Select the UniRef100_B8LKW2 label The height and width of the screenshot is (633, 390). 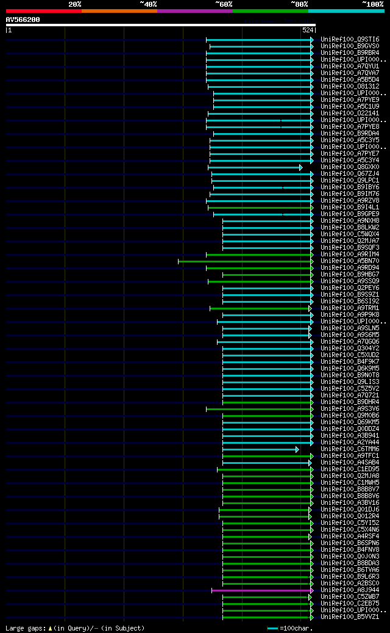point(350,227)
